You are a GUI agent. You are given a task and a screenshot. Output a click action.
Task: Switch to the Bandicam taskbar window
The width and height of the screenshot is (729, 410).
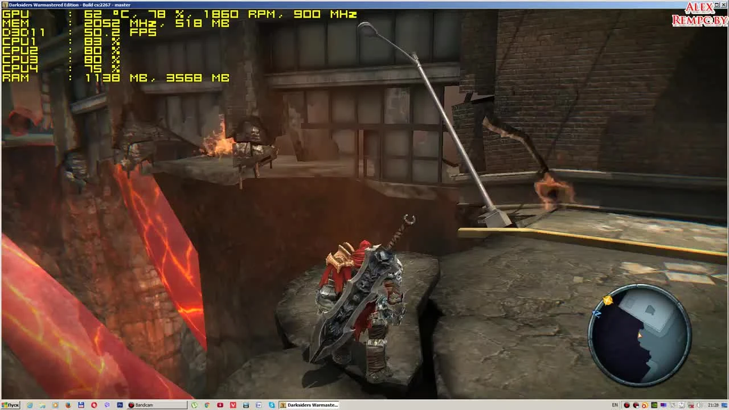157,405
